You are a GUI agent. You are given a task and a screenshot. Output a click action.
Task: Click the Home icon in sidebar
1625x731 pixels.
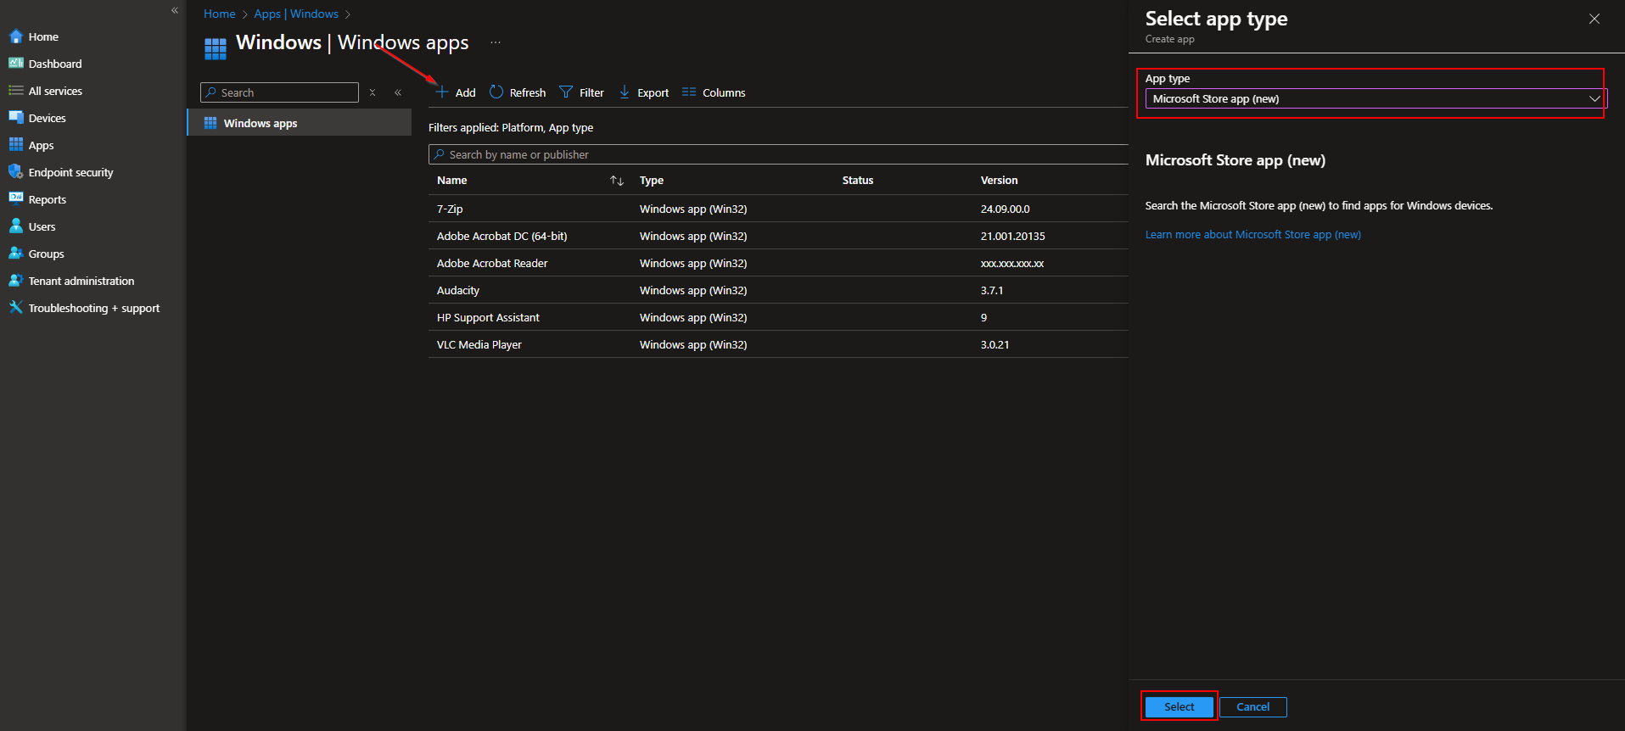tap(16, 36)
